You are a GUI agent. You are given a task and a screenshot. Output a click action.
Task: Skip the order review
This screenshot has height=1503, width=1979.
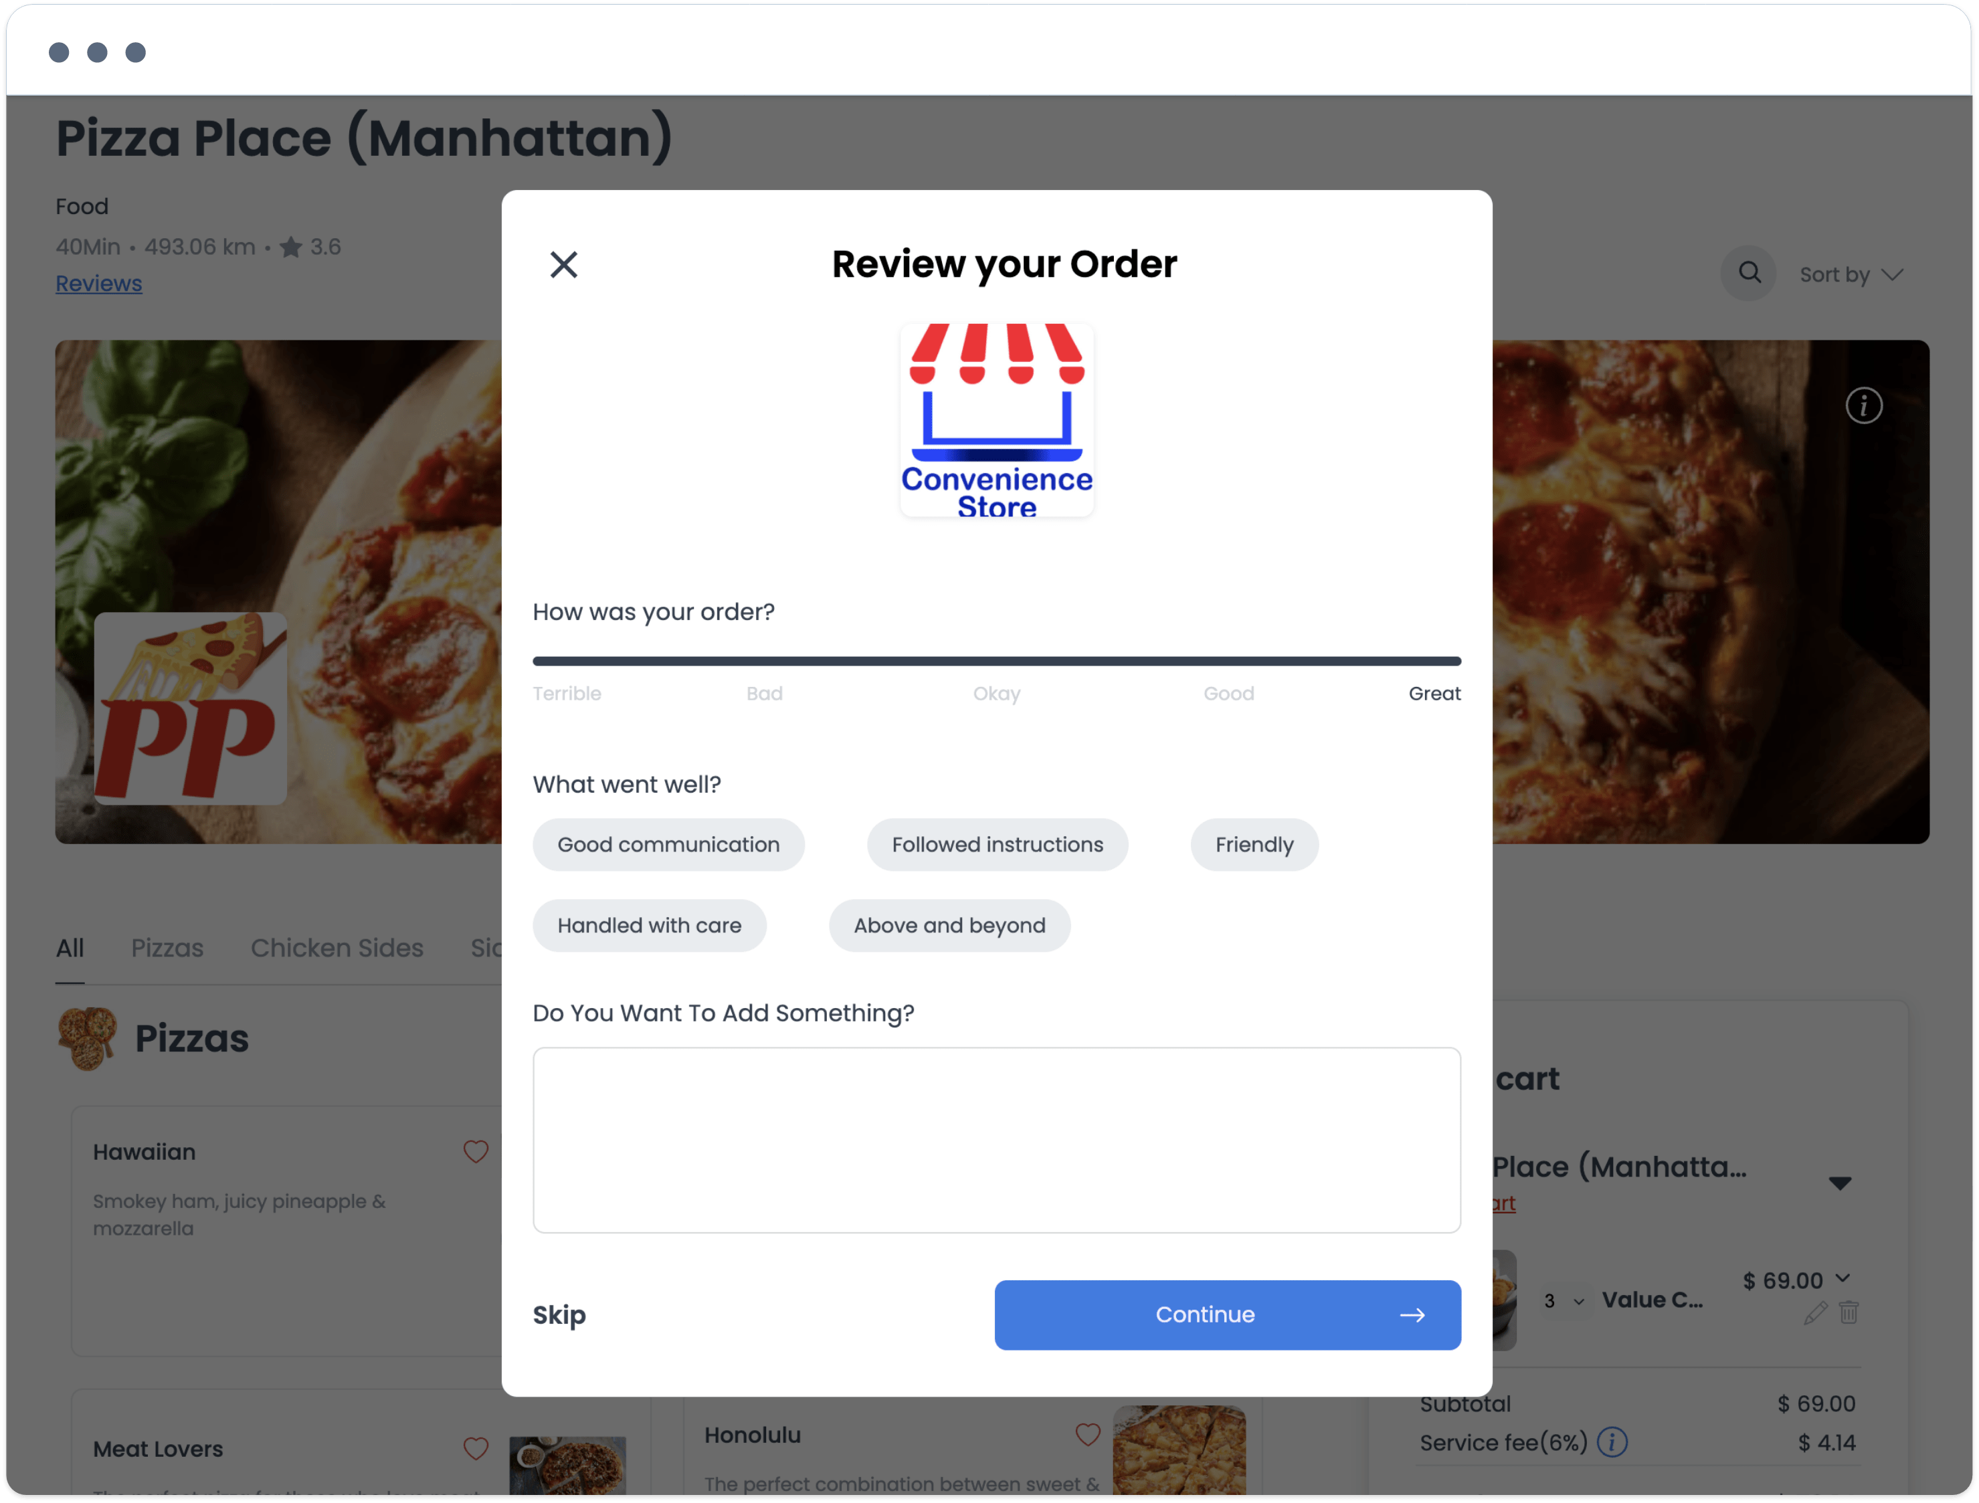tap(559, 1314)
